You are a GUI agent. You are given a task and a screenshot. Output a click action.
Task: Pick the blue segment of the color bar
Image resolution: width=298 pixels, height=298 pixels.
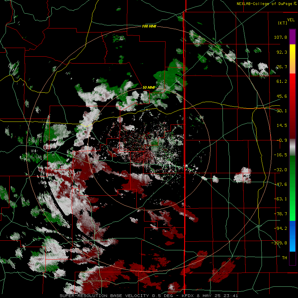tap(292, 236)
